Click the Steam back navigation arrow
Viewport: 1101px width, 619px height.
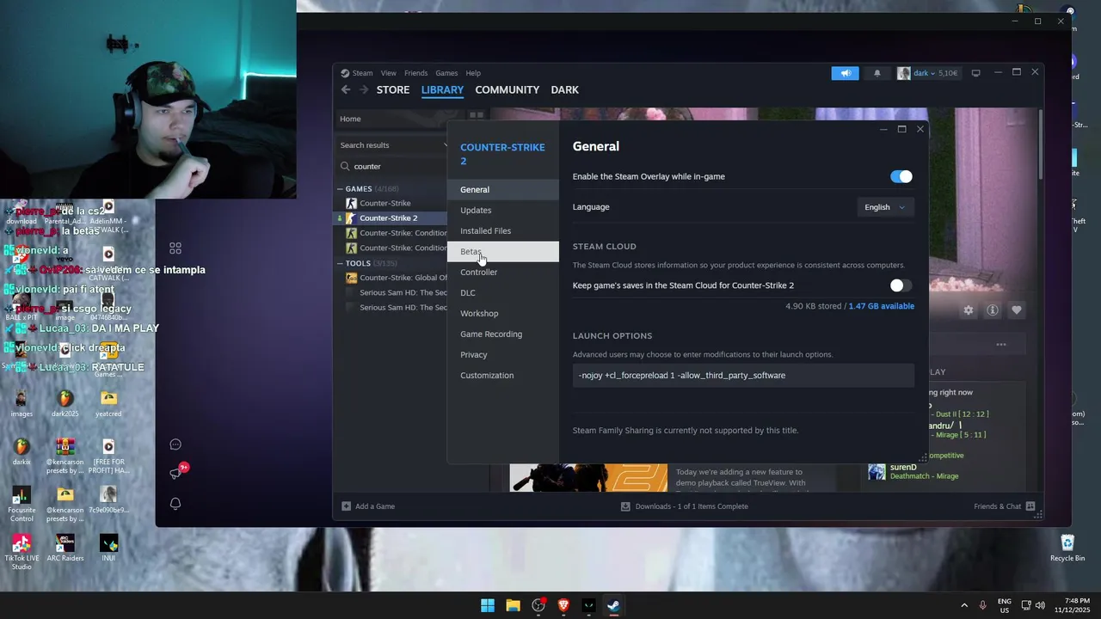[x=346, y=89]
